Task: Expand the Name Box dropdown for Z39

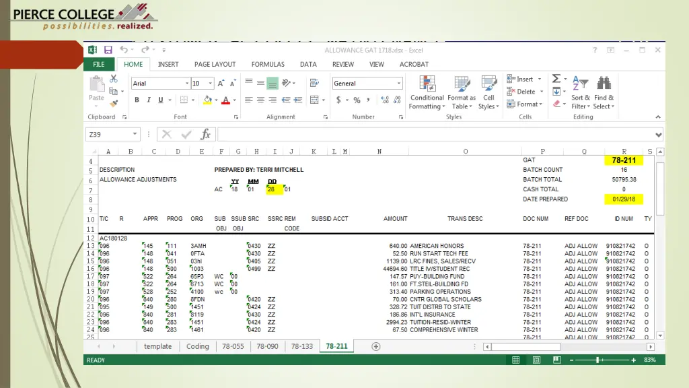Action: (135, 134)
